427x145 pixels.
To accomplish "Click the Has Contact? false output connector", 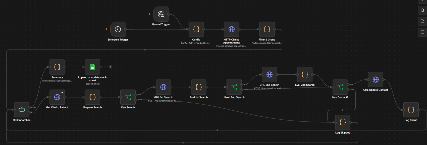I will point(348,89).
